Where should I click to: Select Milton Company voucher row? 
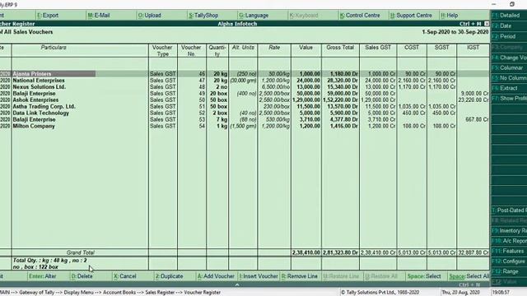pyautogui.click(x=244, y=126)
